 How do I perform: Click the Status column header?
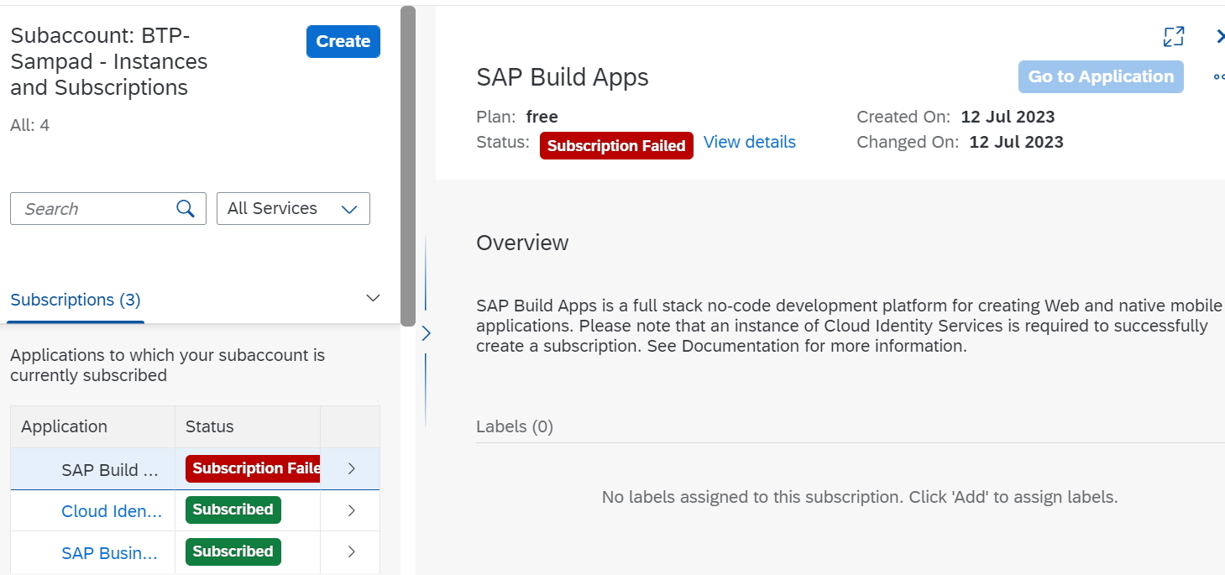pyautogui.click(x=210, y=426)
